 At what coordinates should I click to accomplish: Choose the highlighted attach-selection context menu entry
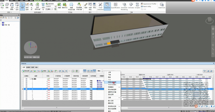point(112,82)
